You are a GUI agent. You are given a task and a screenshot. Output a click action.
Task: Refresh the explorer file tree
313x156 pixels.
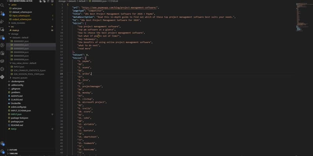click(48, 1)
